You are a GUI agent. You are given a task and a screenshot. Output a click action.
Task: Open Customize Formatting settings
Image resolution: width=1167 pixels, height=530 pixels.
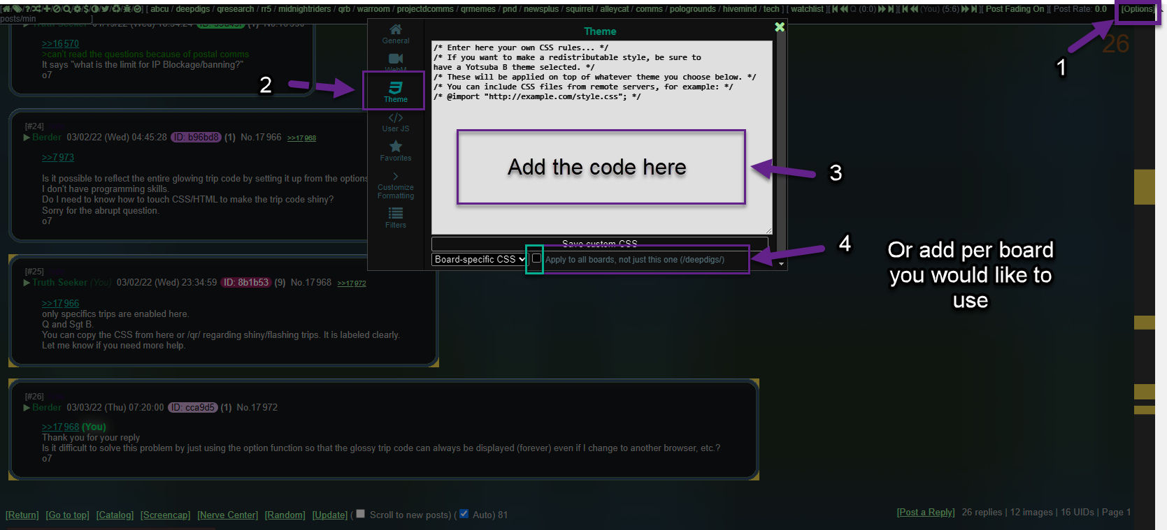click(x=395, y=185)
